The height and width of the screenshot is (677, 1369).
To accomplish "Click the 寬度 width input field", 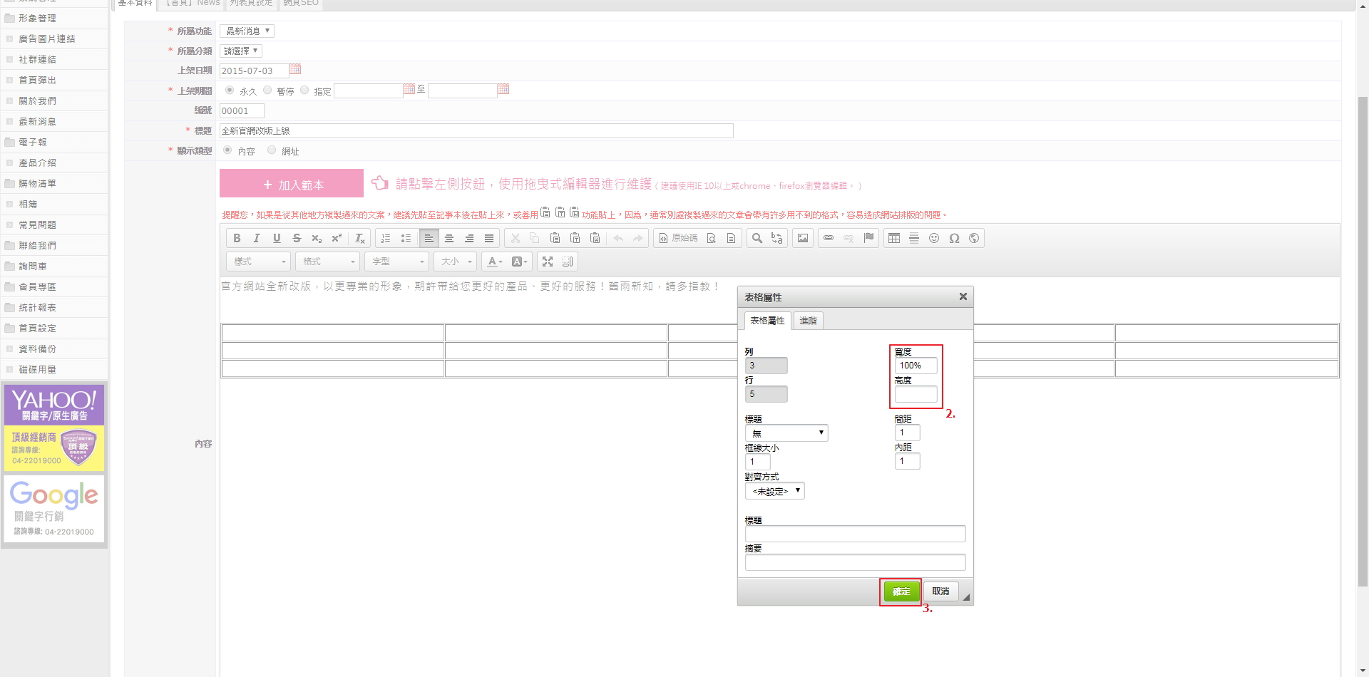I will click(x=916, y=366).
